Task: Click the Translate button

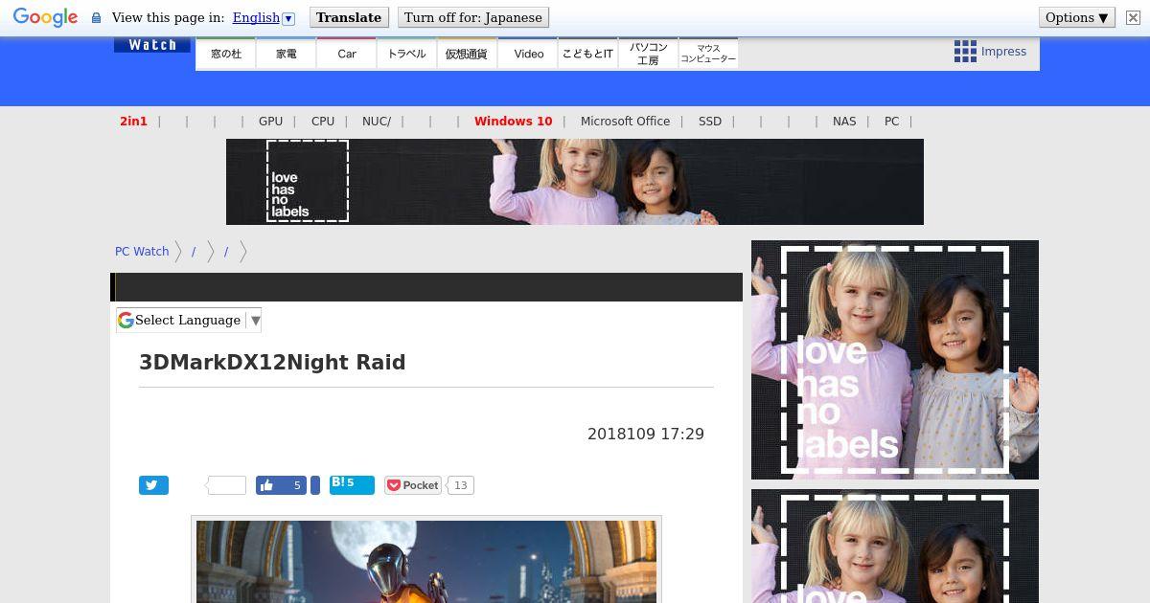Action: pos(349,17)
